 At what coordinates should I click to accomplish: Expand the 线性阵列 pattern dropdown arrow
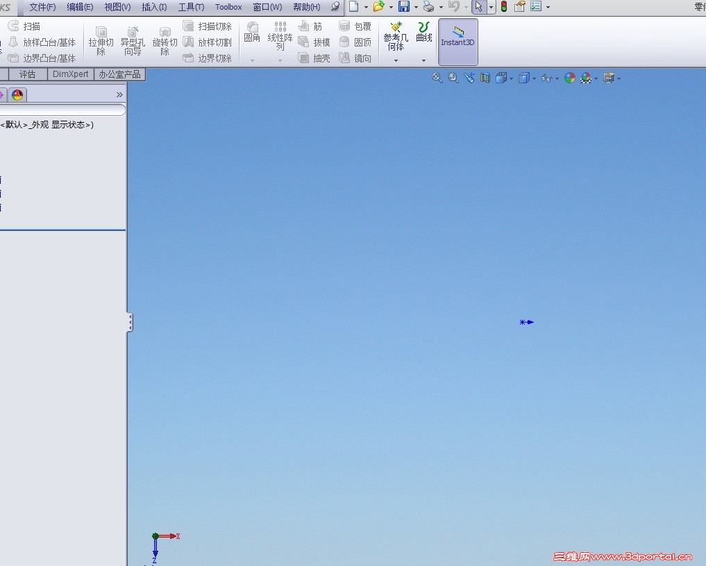(x=280, y=60)
